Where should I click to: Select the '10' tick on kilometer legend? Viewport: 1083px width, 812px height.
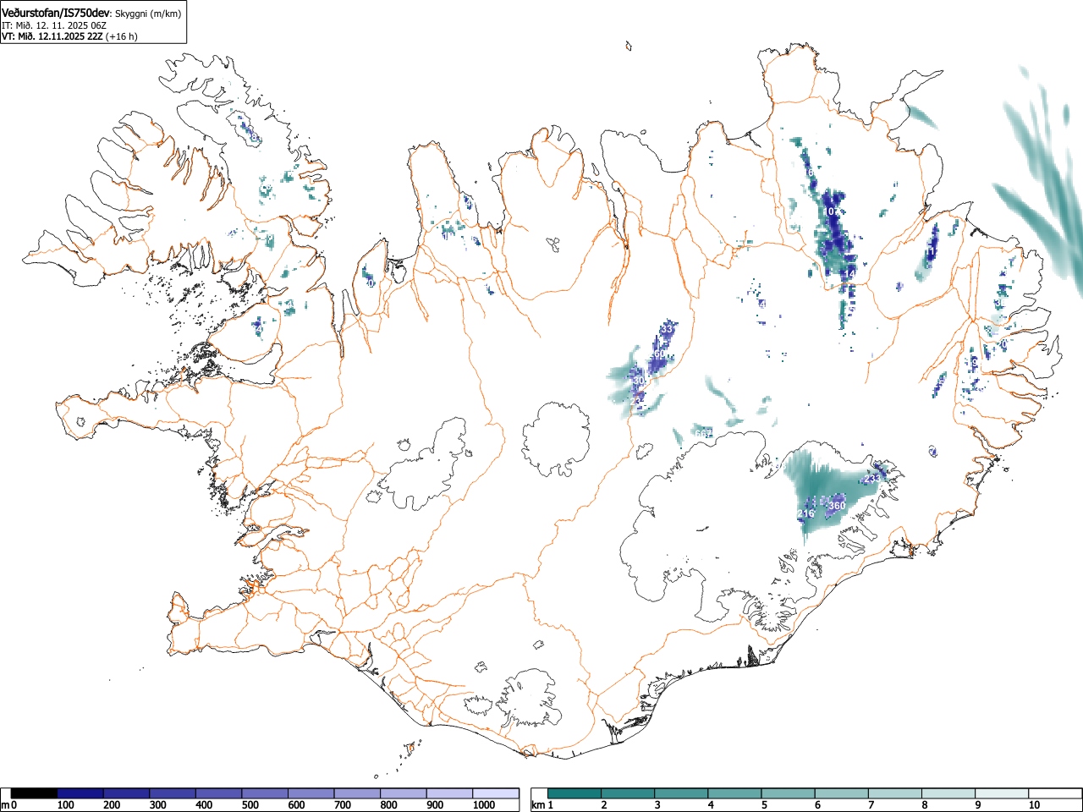point(1034,805)
